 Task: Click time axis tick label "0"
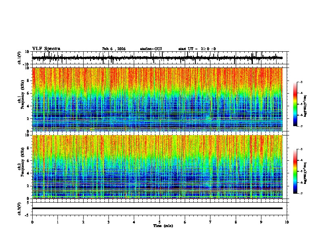coord(32,222)
